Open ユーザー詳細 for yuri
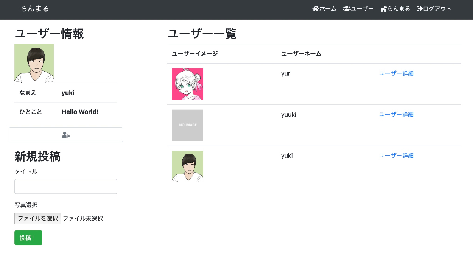This screenshot has width=473, height=263. pos(396,73)
